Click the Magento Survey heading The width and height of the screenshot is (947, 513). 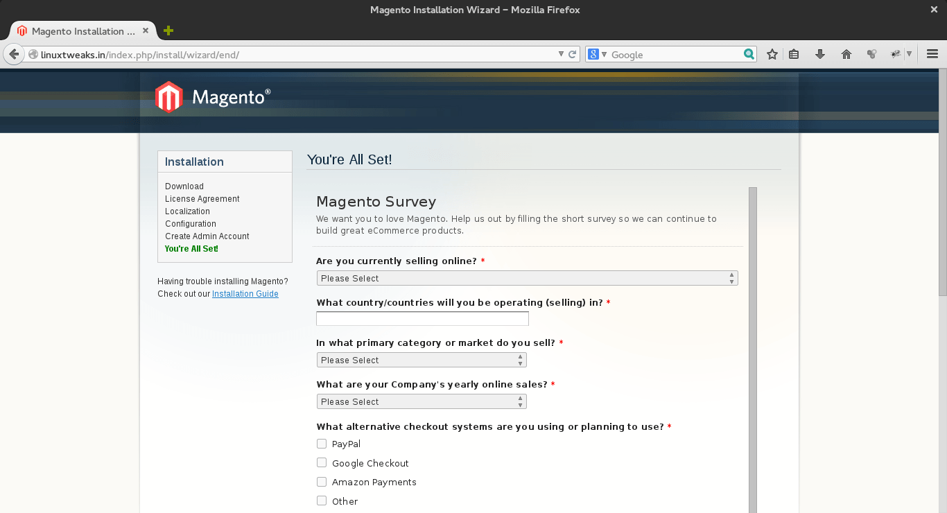[376, 202]
